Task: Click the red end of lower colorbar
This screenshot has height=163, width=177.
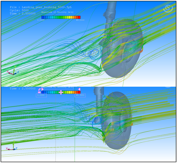Action: (79, 92)
